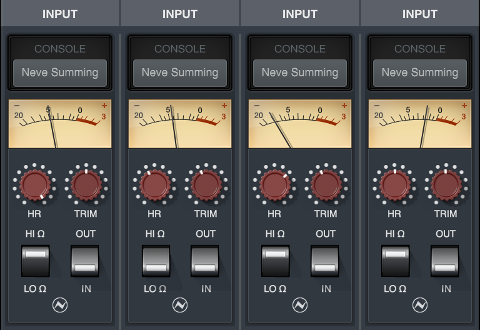Open Neve Summing console selector in first channel

pyautogui.click(x=60, y=73)
